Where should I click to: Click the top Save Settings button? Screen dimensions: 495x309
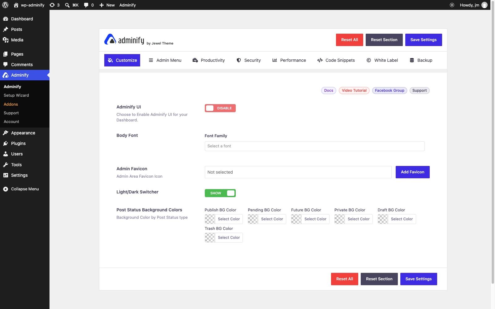pyautogui.click(x=424, y=40)
